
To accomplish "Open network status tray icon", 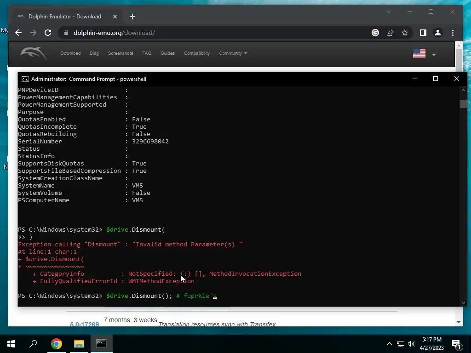I will click(401, 344).
